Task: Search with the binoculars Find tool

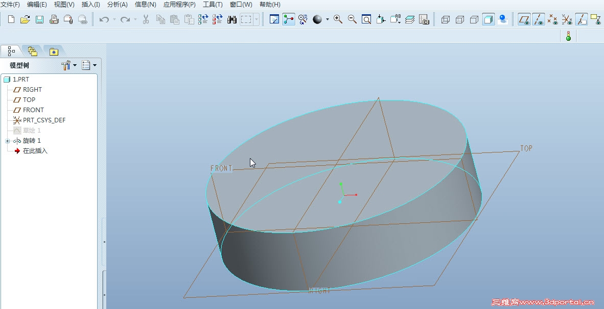Action: coord(232,19)
